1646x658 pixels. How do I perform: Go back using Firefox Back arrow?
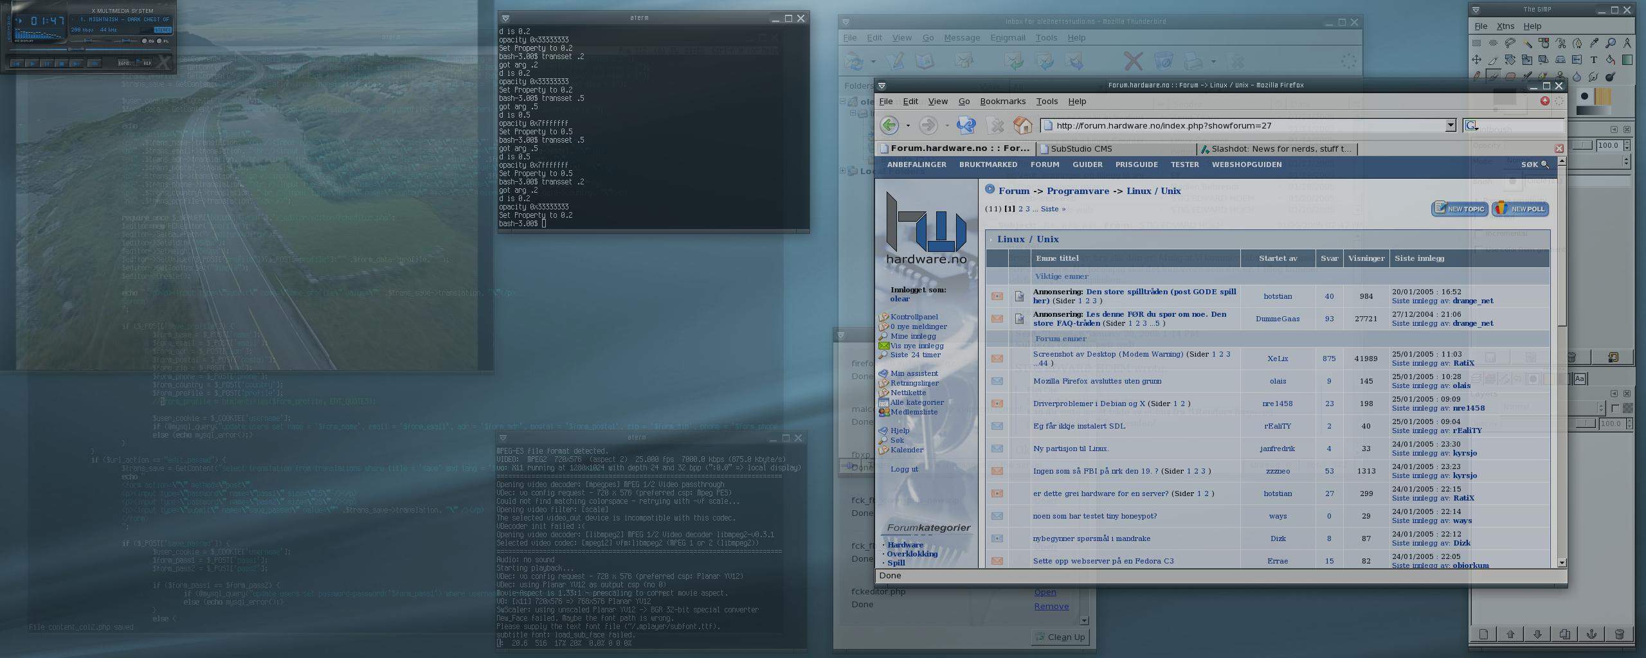click(x=889, y=125)
